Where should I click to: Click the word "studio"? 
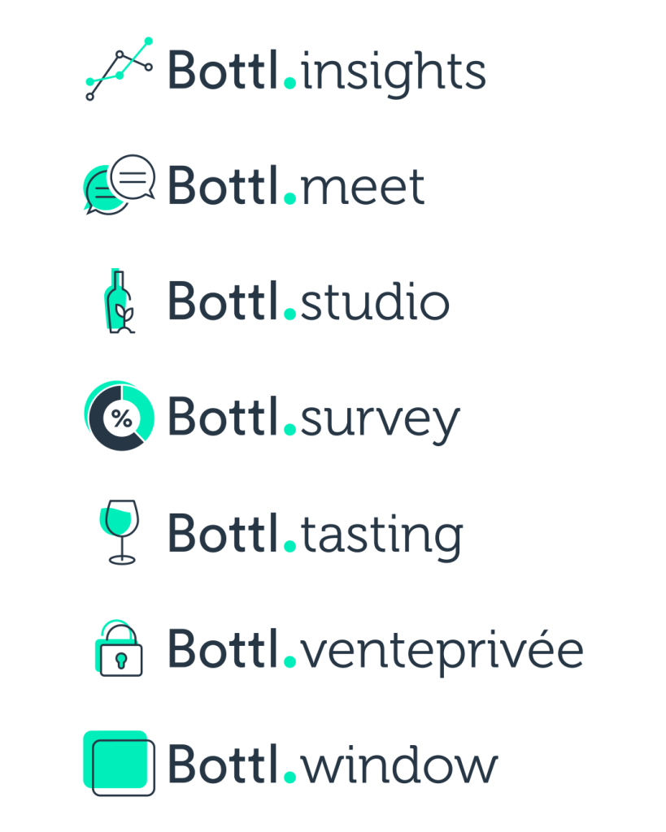click(374, 302)
